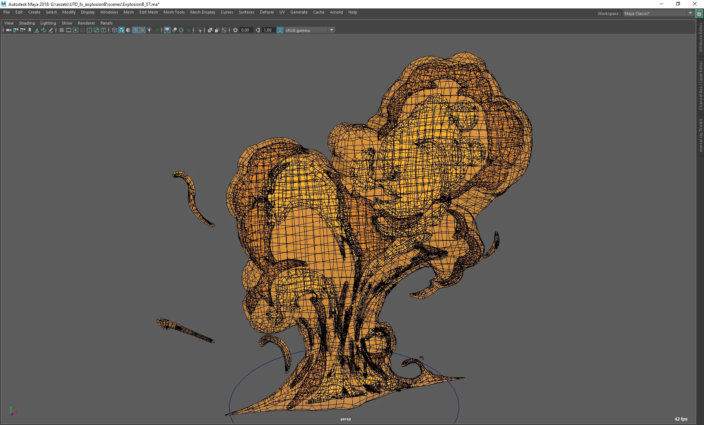Click the Select Camera icon
The image size is (704, 425).
8,30
